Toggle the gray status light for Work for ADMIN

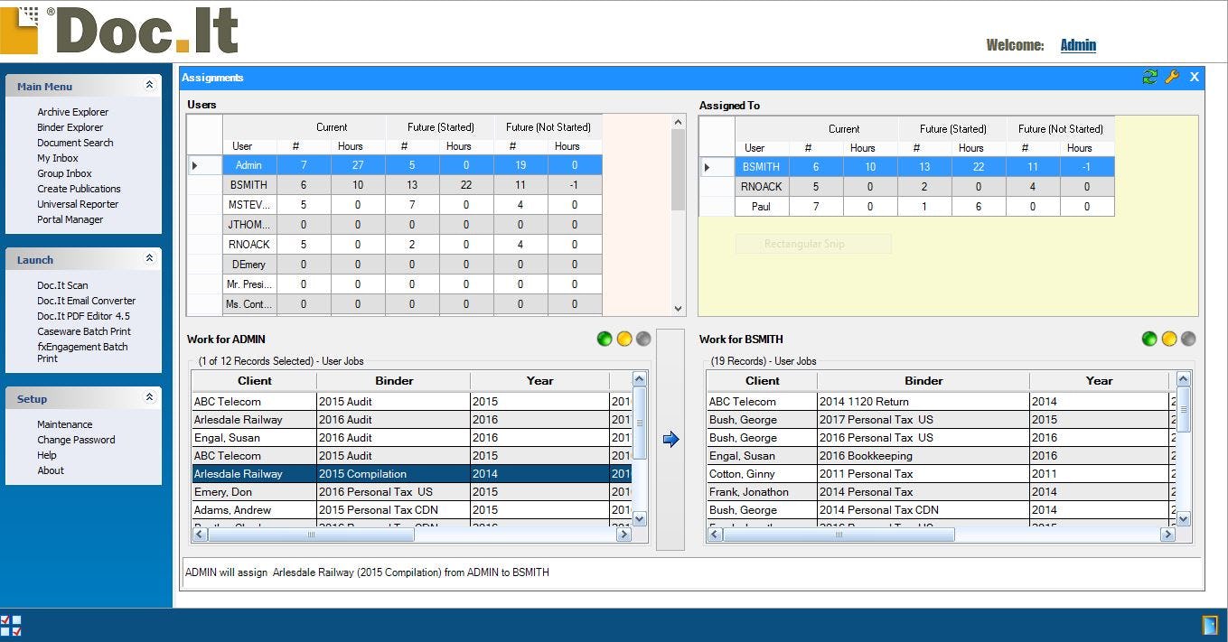point(643,339)
